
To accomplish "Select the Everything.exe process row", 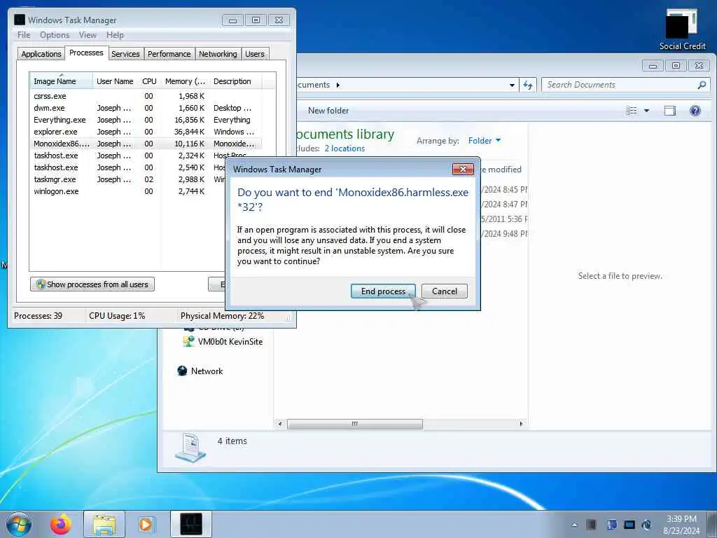I will 146,120.
